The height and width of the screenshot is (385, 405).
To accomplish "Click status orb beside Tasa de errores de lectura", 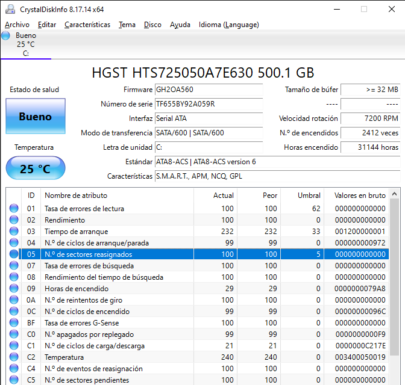I will click(14, 209).
